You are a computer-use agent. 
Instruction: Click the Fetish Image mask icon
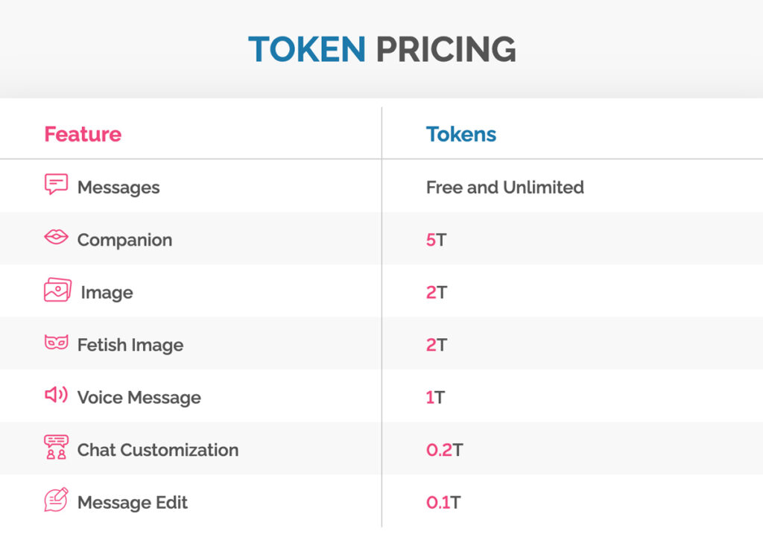pyautogui.click(x=56, y=343)
